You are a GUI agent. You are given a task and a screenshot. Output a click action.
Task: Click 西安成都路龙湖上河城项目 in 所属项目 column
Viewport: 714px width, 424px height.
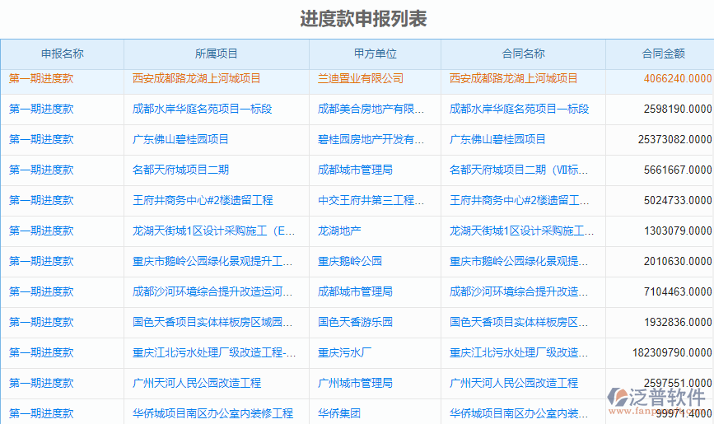point(196,78)
